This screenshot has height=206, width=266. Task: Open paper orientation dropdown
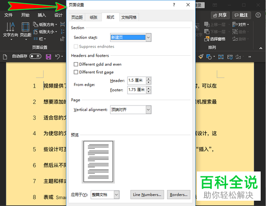45,24
